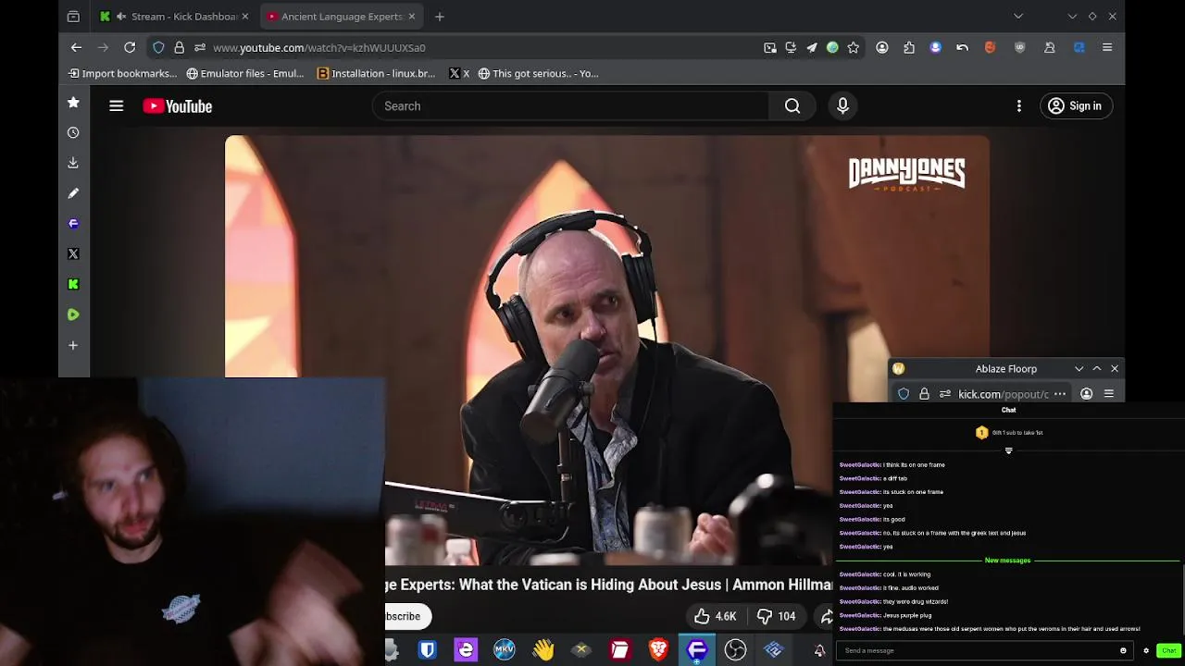Switch to Stream - Kick Dashboard tab

pyautogui.click(x=173, y=16)
